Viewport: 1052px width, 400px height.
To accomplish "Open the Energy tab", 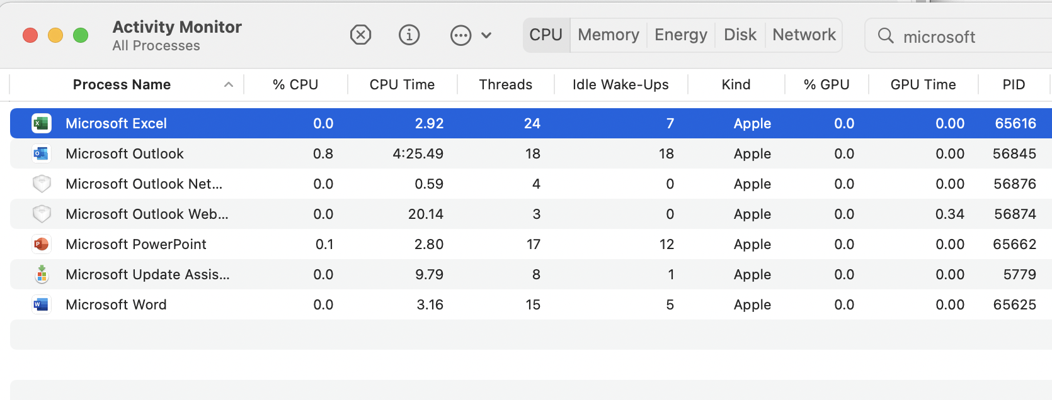I will click(x=681, y=35).
